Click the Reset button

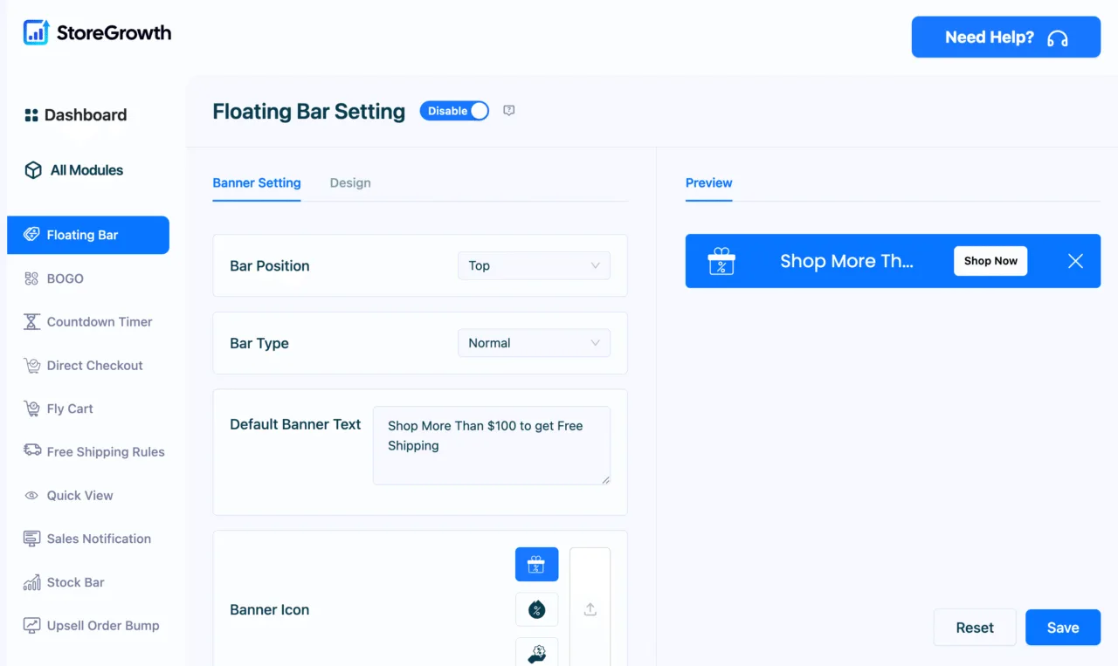coord(975,628)
